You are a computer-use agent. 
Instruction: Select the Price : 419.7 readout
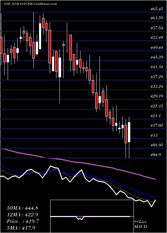tap(23, 221)
